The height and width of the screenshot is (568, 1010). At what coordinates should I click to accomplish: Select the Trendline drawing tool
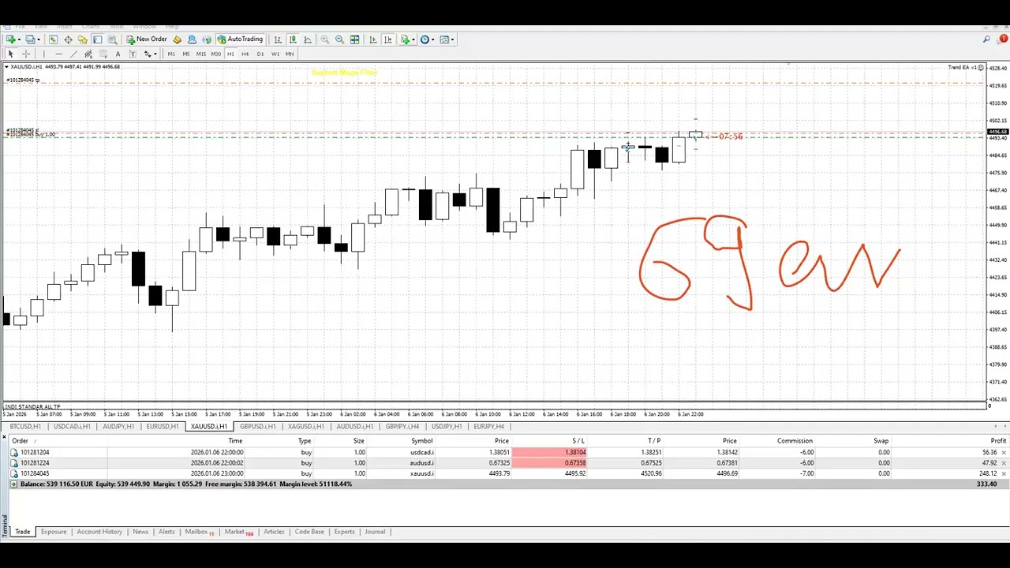pos(73,54)
